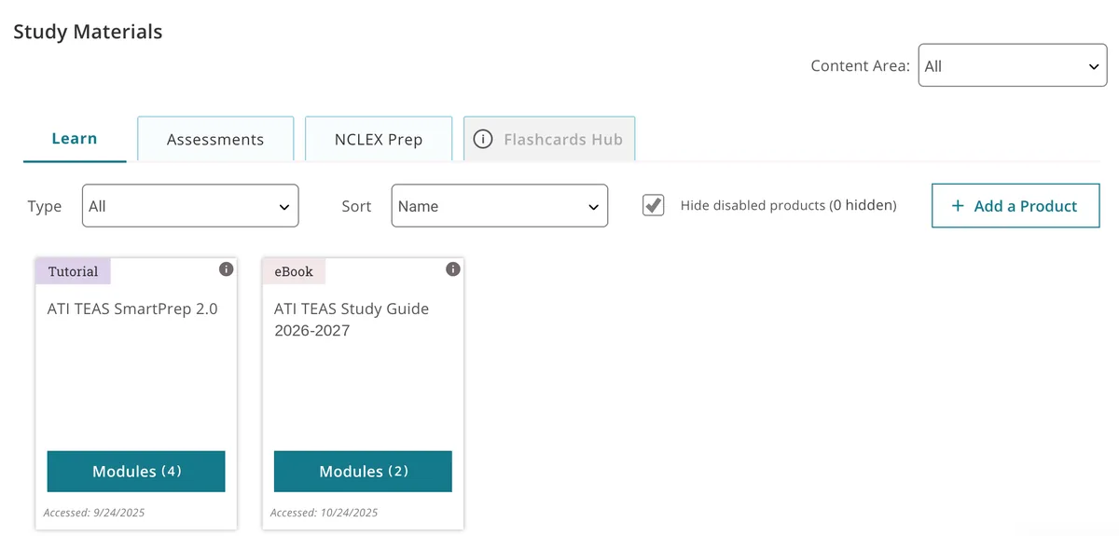
Task: Click the plus icon in Add a Product
Action: pos(958,206)
